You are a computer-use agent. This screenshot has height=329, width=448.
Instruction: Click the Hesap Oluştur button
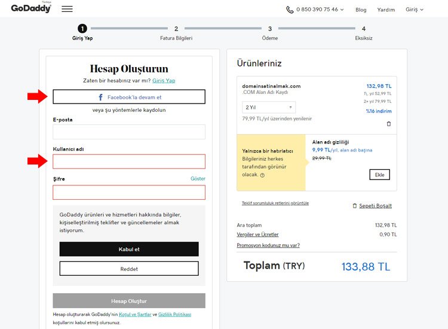(x=129, y=301)
